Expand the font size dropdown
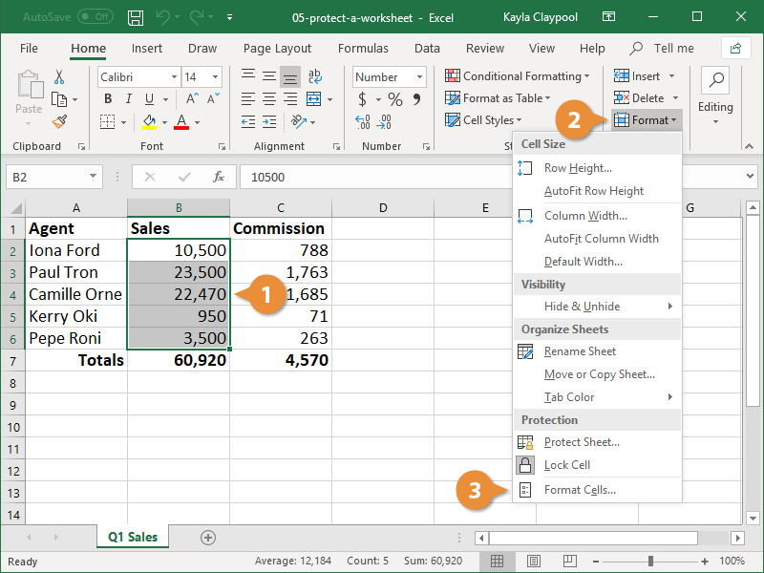The height and width of the screenshot is (573, 764). pyautogui.click(x=215, y=76)
